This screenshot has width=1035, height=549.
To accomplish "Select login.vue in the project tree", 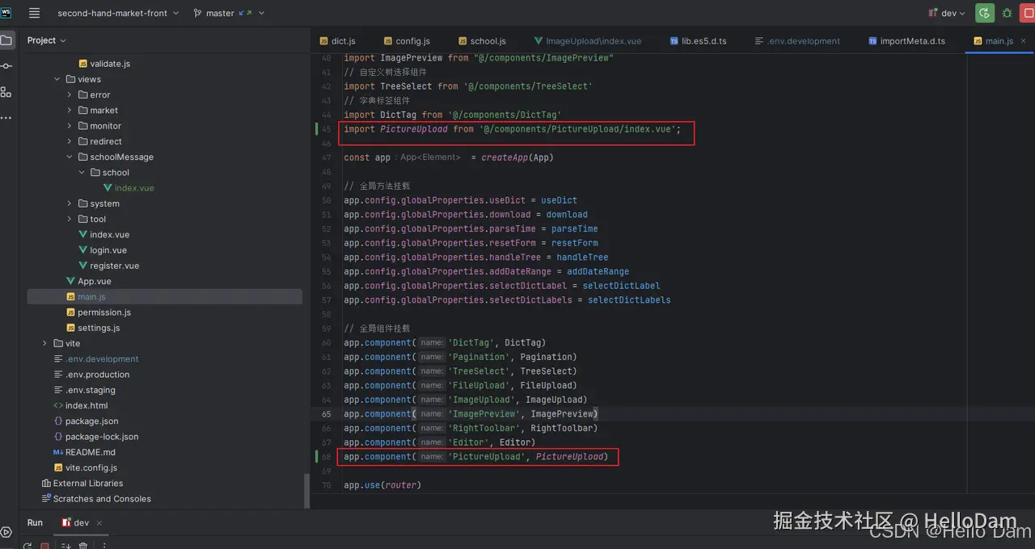I will point(108,249).
